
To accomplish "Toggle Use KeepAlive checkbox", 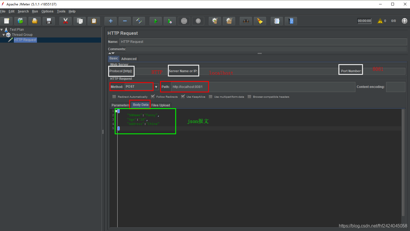I will click(x=183, y=97).
